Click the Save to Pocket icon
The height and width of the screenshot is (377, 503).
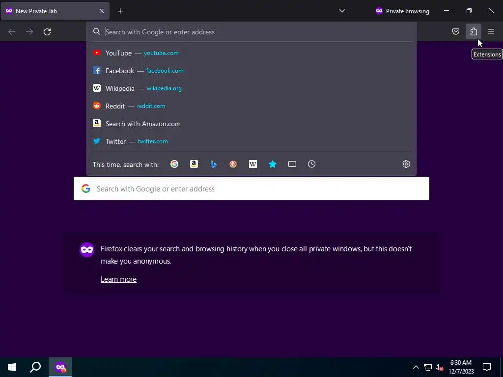(455, 31)
